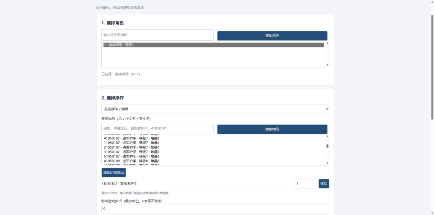434x215 pixels.
Task: Click the 31050102 · 冒险者护手 attachment text
Action: tap(119, 184)
